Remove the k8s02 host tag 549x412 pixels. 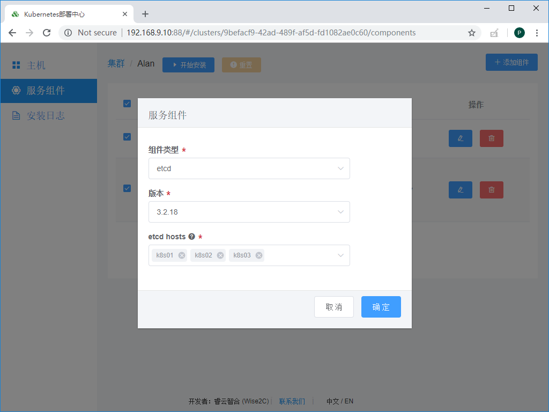pos(220,255)
